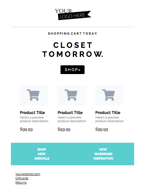
Task: Select the third product's cart image
Action: pyautogui.click(x=110, y=95)
